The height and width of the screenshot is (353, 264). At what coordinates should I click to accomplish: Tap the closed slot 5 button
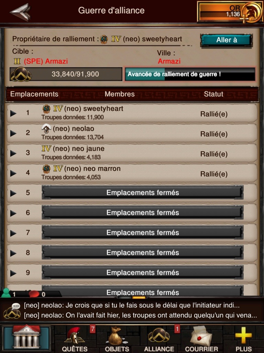coord(143,192)
